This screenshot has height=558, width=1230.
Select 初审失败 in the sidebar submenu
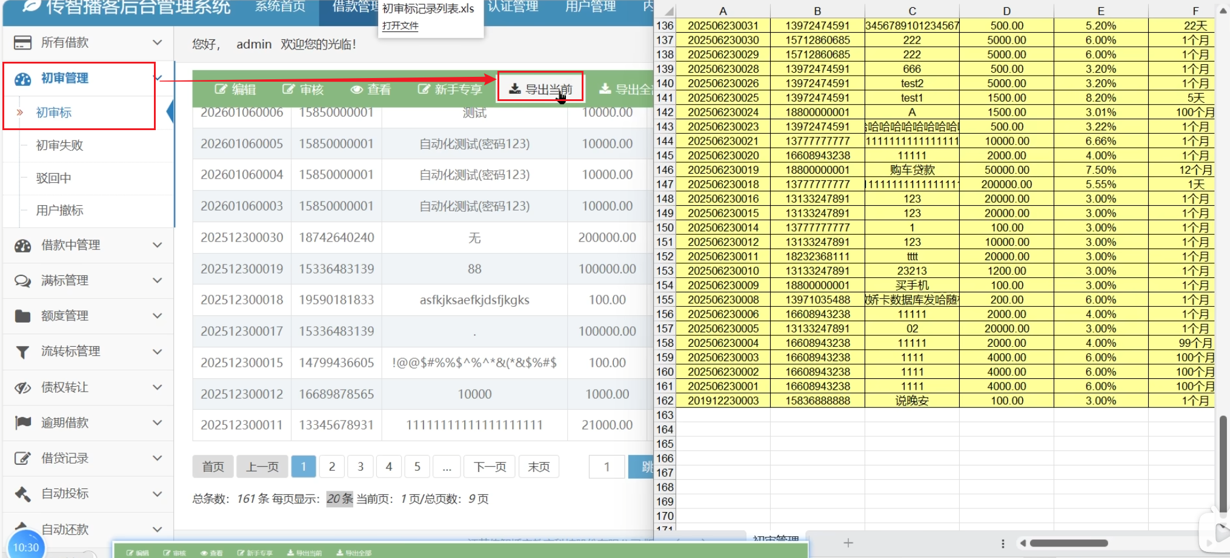tap(59, 145)
